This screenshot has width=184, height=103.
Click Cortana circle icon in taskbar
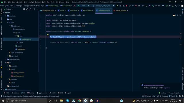[50, 100]
